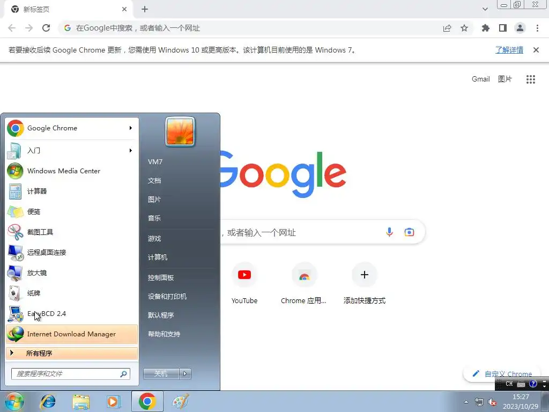Open 设备和打印机 devices and printers
Viewport: 549px width, 412px height.
point(167,296)
